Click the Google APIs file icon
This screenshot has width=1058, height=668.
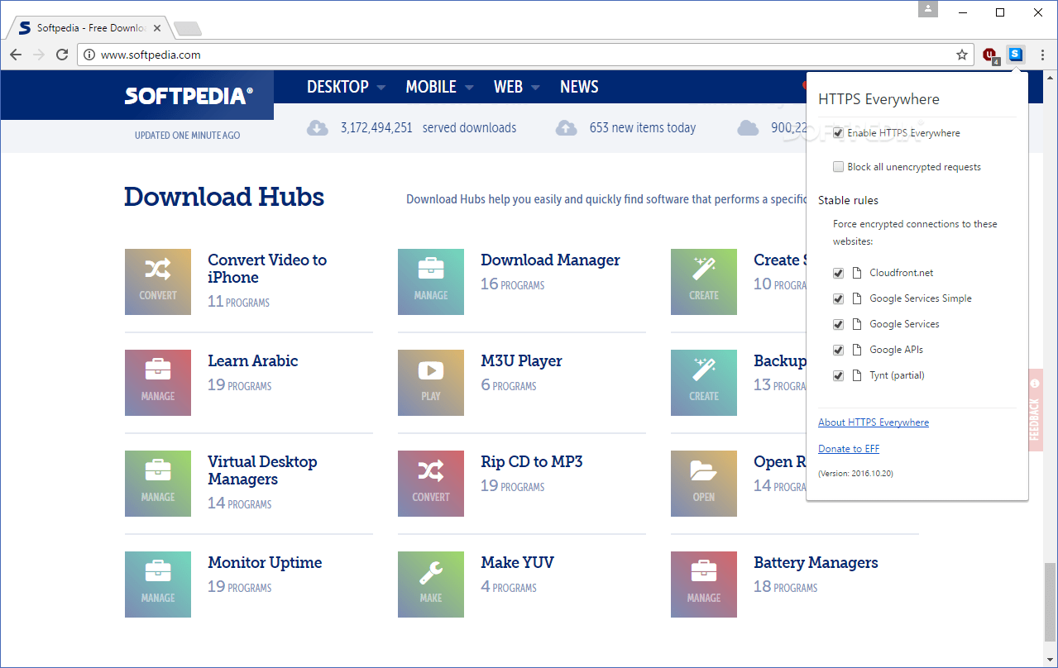pyautogui.click(x=857, y=350)
